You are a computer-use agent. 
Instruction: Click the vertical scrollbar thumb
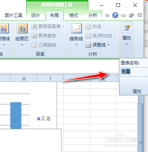[x=141, y=128]
